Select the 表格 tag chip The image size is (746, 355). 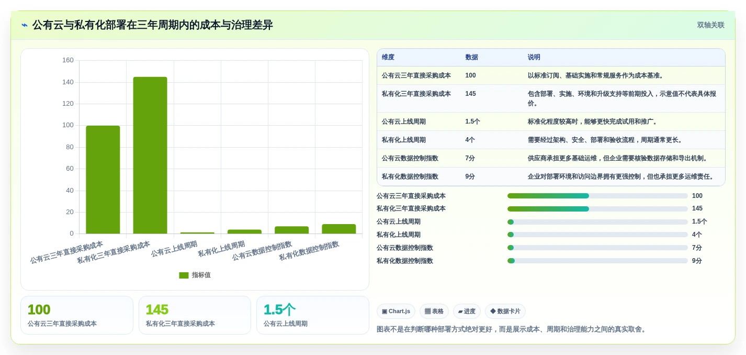[x=434, y=312]
